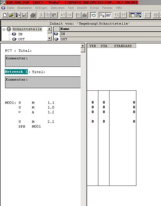This screenshot has width=161, height=206.
Task: Click the Redo arrow icon
Action: pyautogui.click(x=69, y=15)
